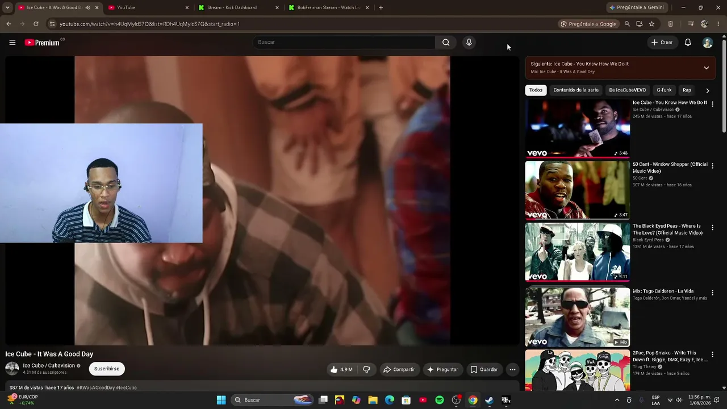Open the Chrome three-dot menu
The width and height of the screenshot is (727, 409).
[x=718, y=24]
